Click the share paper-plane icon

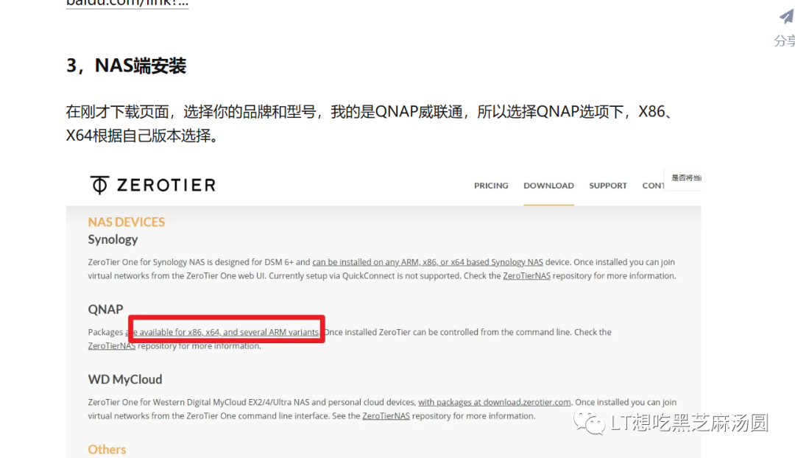786,17
